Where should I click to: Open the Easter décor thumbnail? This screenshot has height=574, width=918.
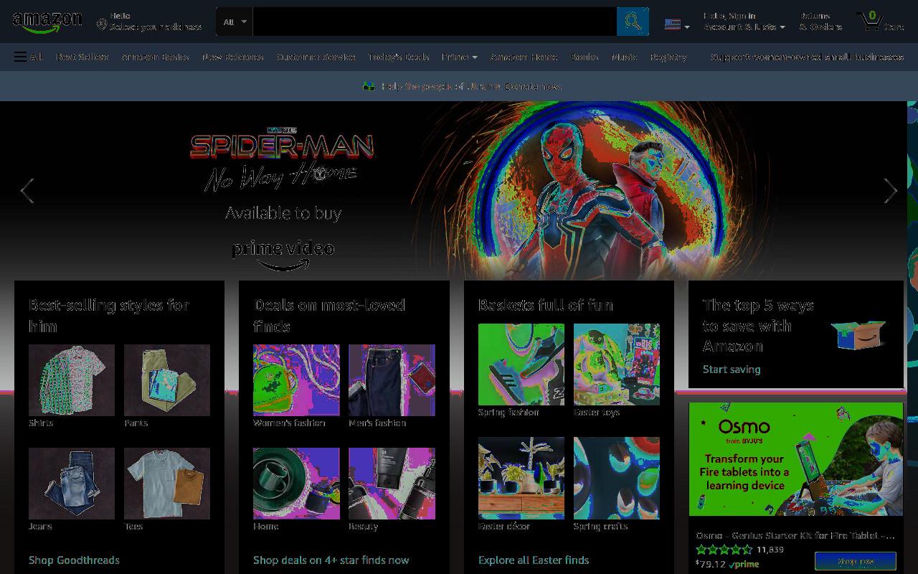[x=521, y=478]
